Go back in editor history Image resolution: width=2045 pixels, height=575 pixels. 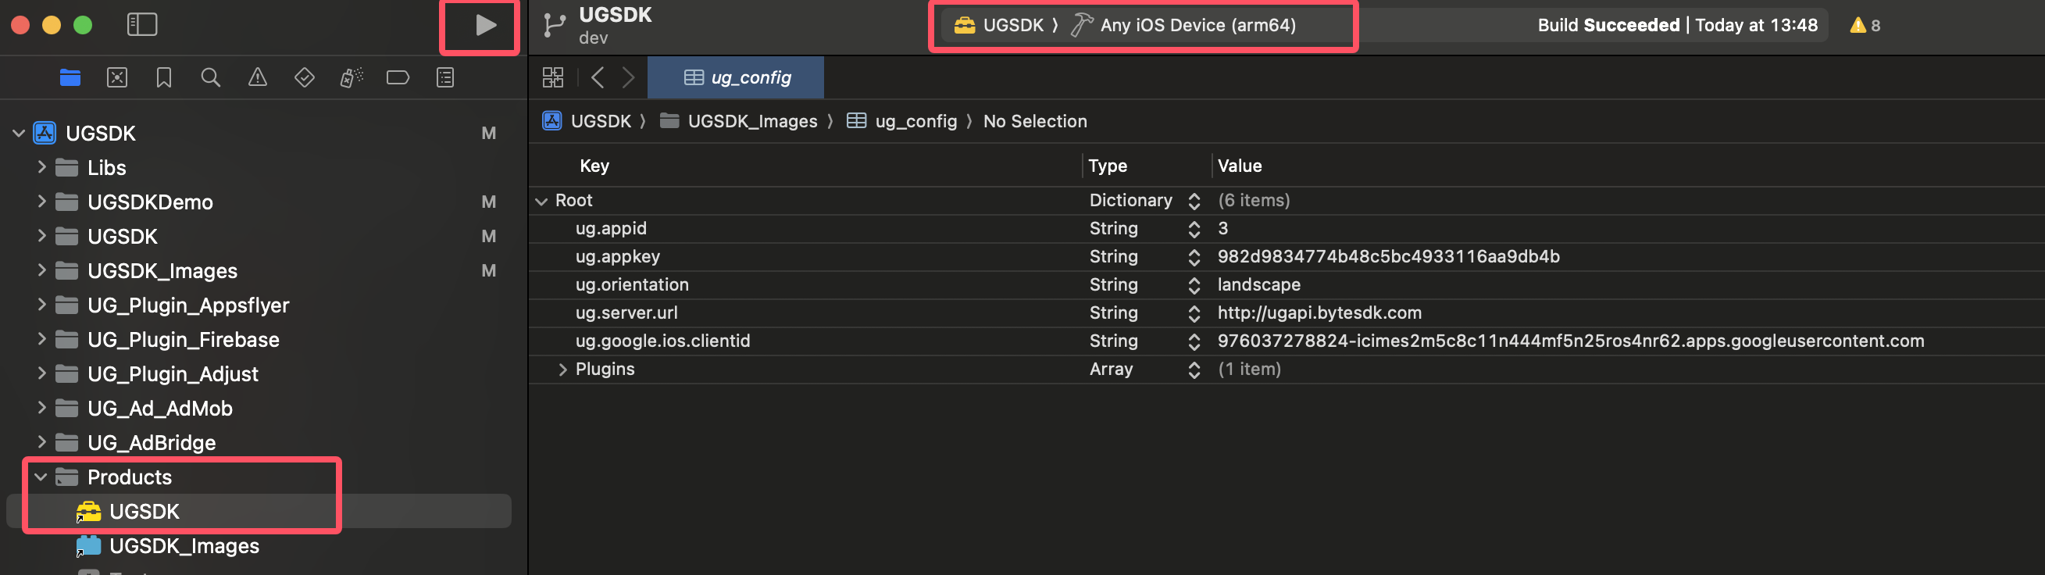click(x=598, y=78)
